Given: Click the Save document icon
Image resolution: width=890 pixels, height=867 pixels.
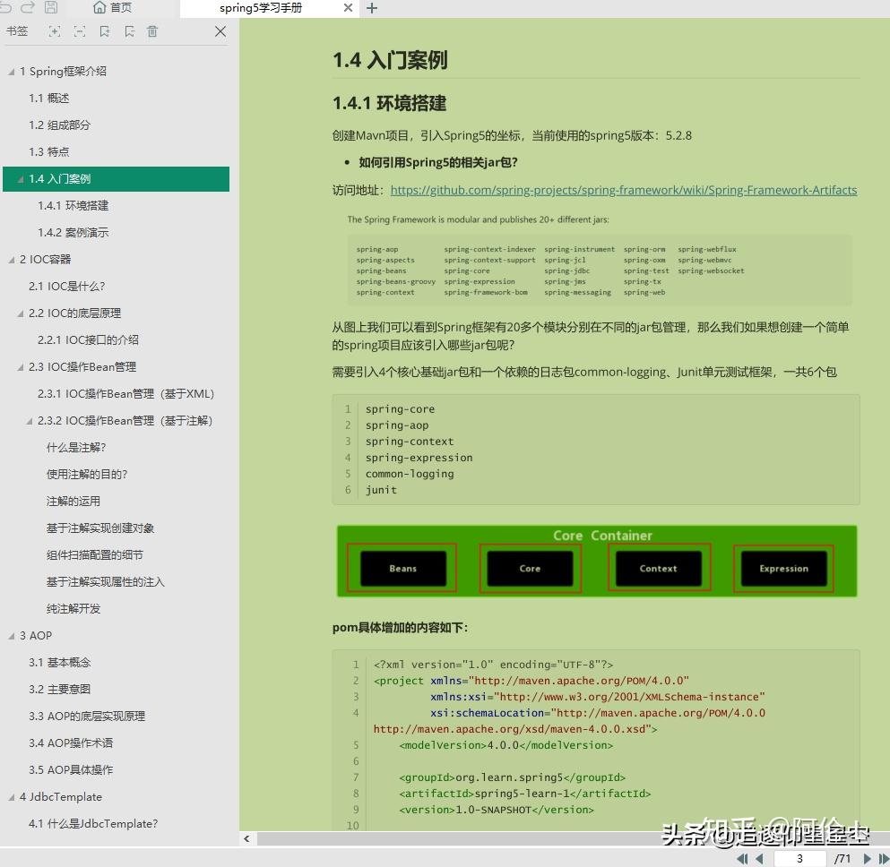Looking at the screenshot, I should click(x=51, y=8).
